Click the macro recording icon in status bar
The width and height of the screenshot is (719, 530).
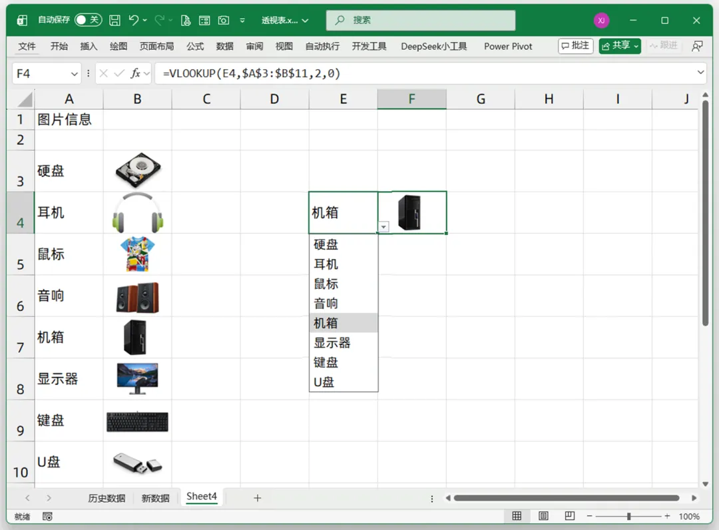[47, 517]
